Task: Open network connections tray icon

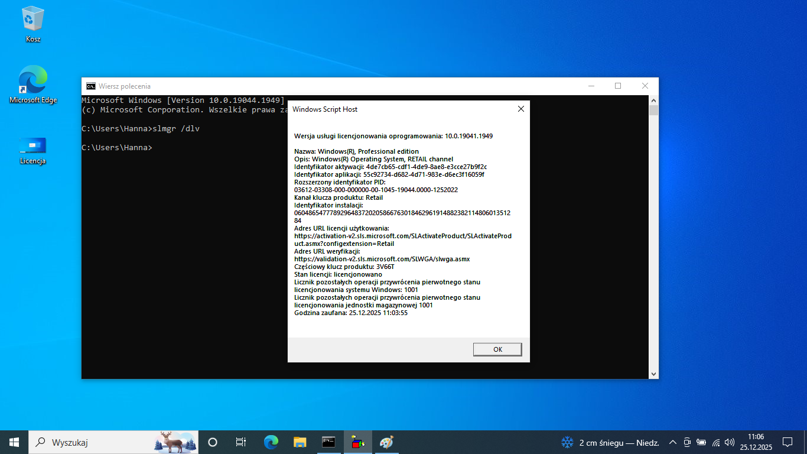Action: [716, 442]
